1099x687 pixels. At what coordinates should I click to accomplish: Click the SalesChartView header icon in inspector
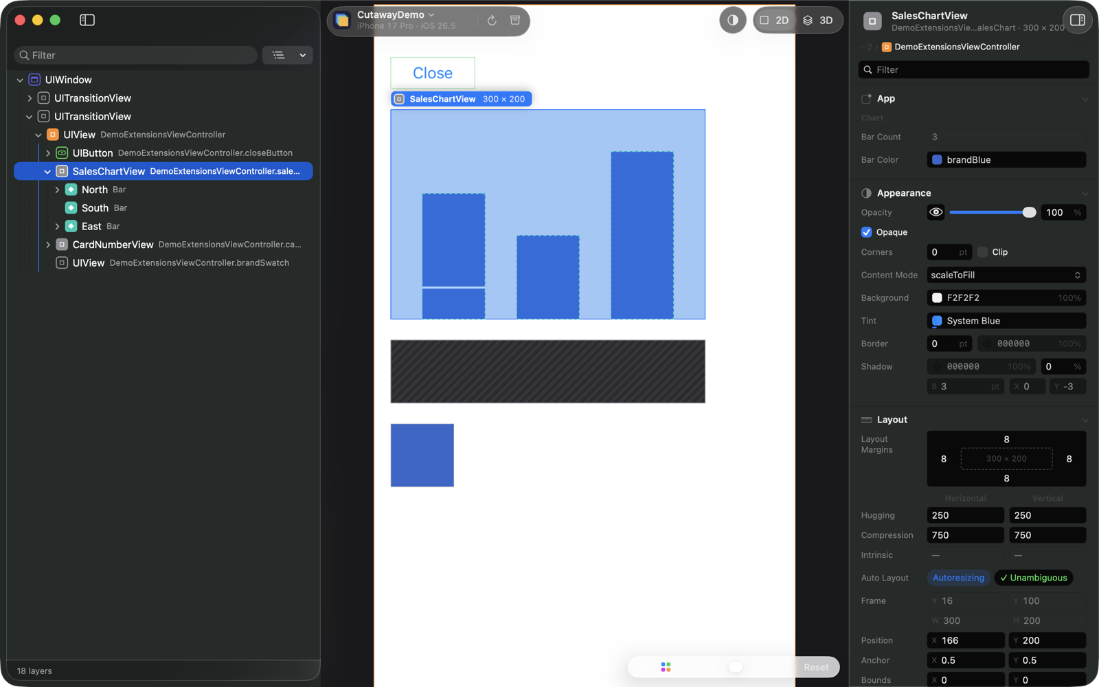click(872, 21)
